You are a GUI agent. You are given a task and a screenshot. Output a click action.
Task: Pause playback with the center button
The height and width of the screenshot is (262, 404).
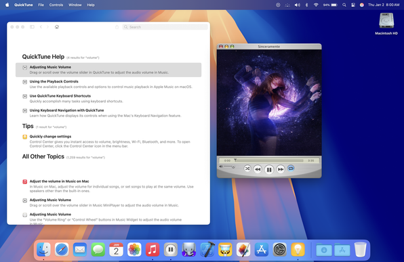268,170
